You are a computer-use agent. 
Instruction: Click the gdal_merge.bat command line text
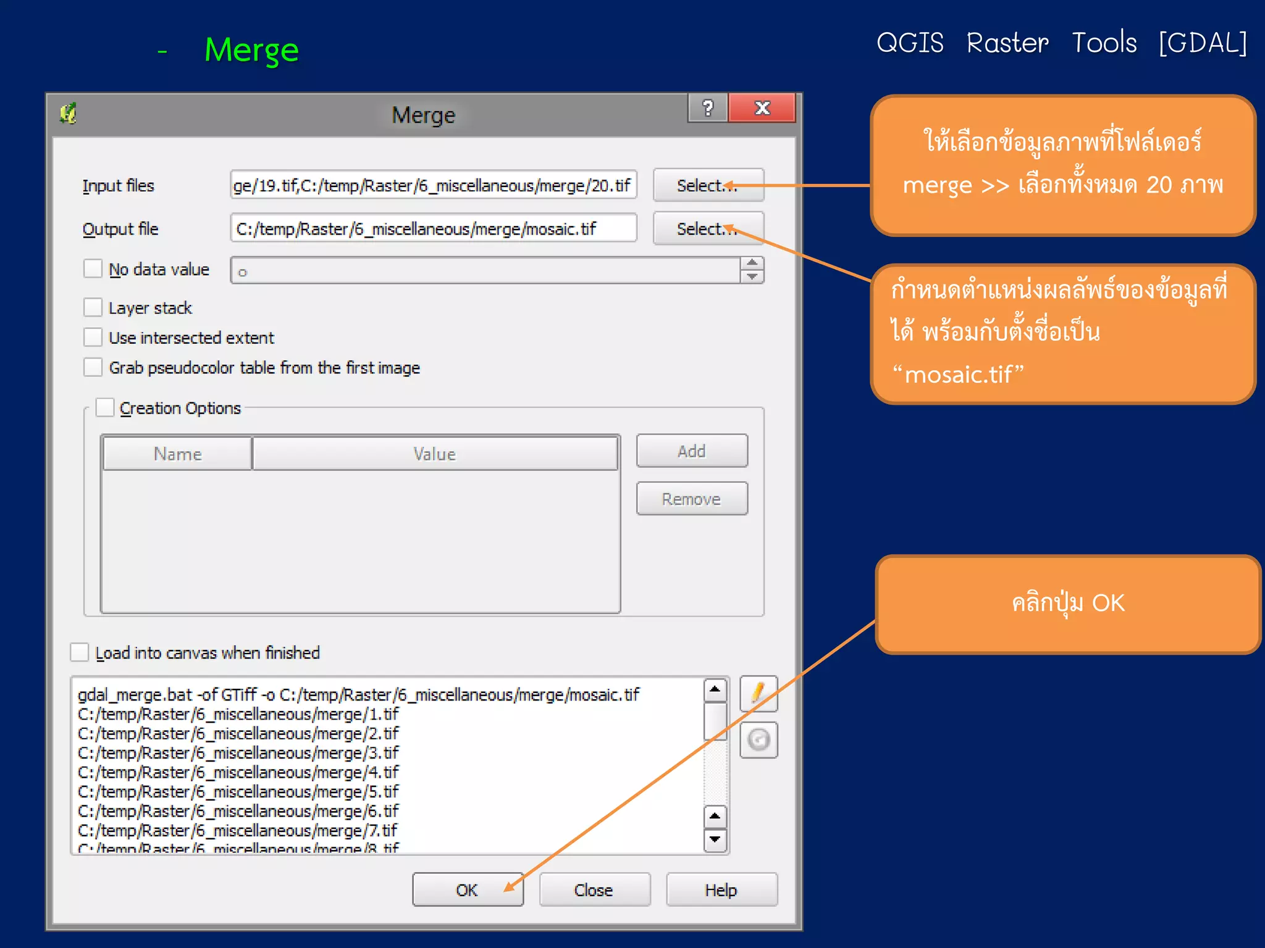click(x=358, y=695)
